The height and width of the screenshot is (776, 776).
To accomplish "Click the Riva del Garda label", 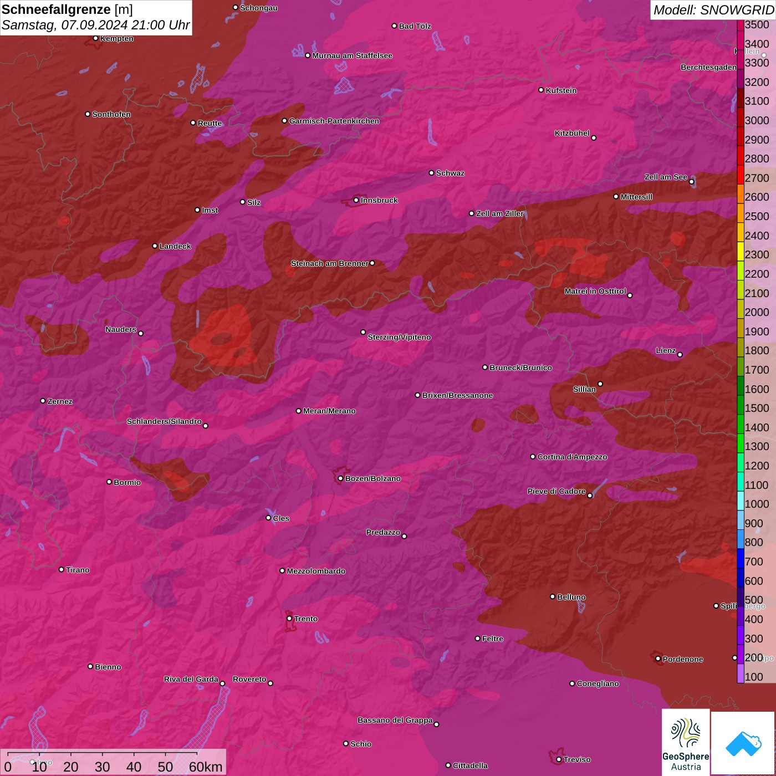I will 191,679.
